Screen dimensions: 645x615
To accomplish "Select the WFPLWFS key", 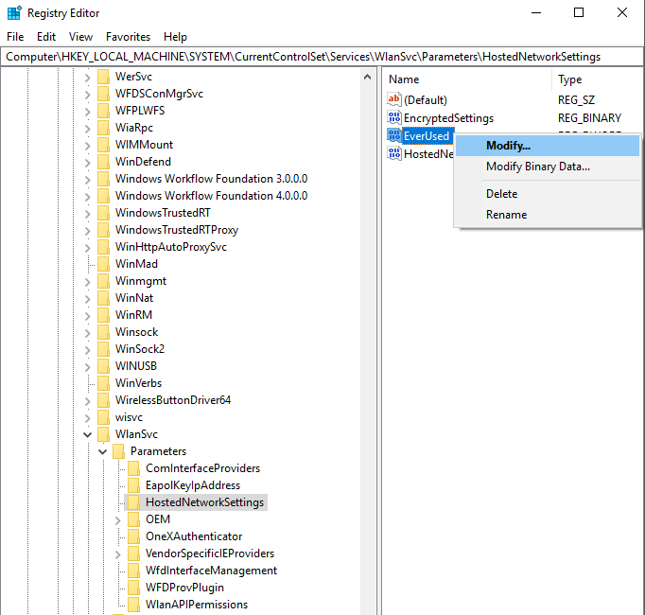I will click(x=140, y=111).
